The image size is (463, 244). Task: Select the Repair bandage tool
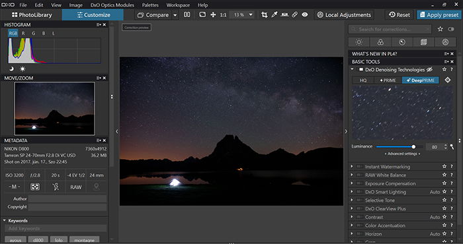(x=295, y=15)
